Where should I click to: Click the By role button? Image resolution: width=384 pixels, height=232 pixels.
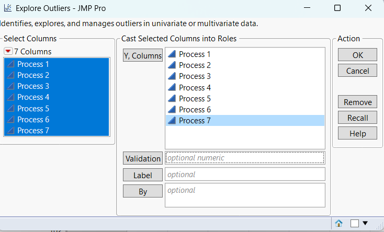click(143, 191)
